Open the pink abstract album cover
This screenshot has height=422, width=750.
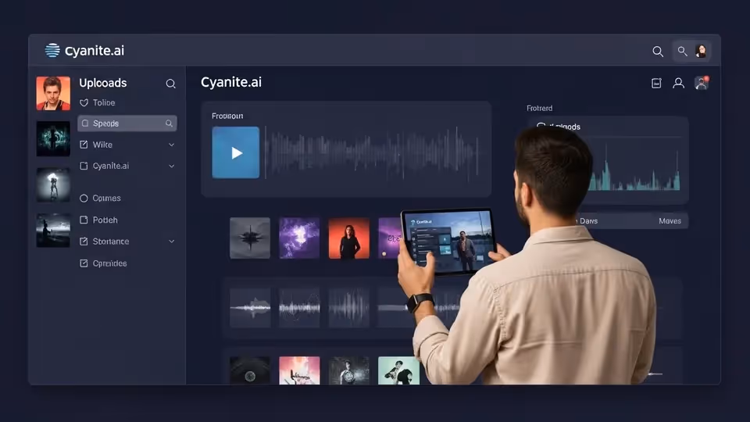[299, 370]
